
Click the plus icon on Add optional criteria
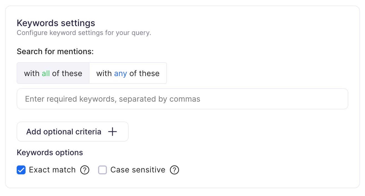(x=112, y=132)
